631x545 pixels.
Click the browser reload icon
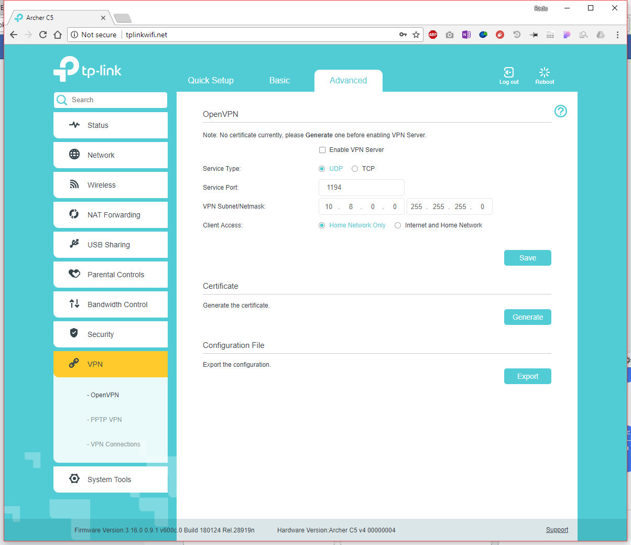tap(43, 35)
